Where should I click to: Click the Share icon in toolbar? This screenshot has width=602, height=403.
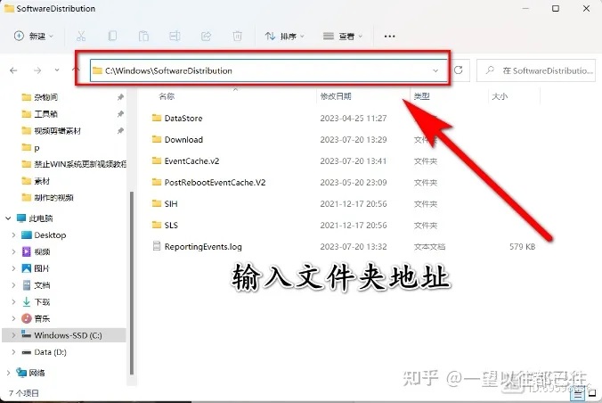[207, 37]
